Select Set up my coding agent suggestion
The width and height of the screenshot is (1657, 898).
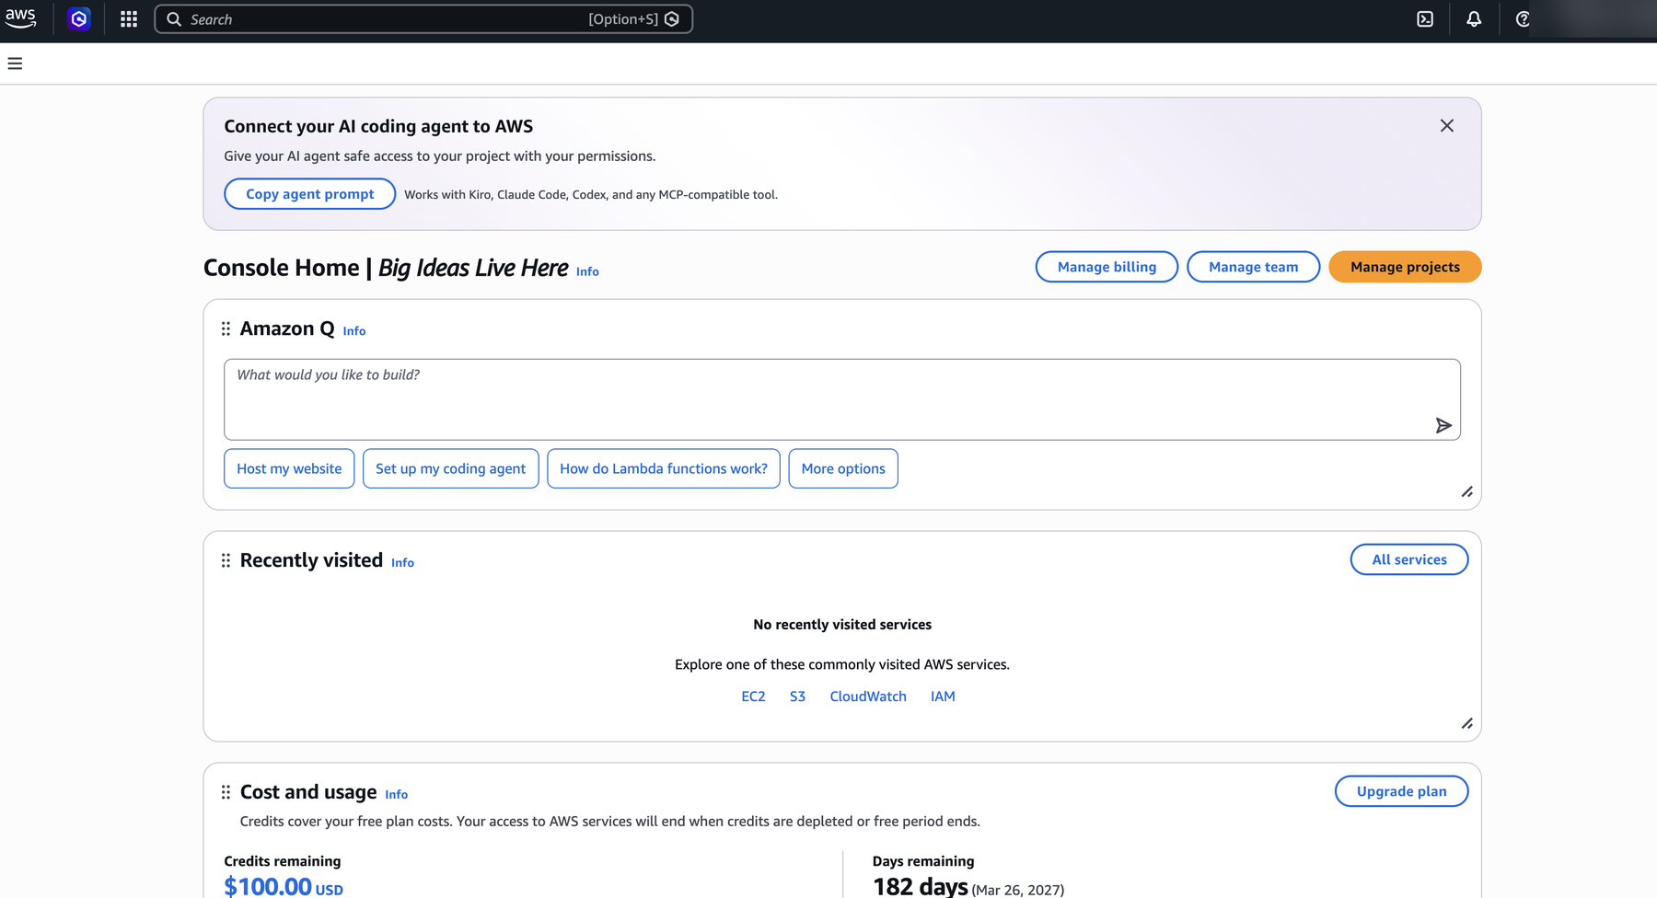(x=451, y=468)
